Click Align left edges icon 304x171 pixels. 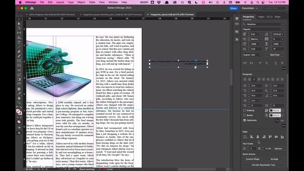coord(251,137)
